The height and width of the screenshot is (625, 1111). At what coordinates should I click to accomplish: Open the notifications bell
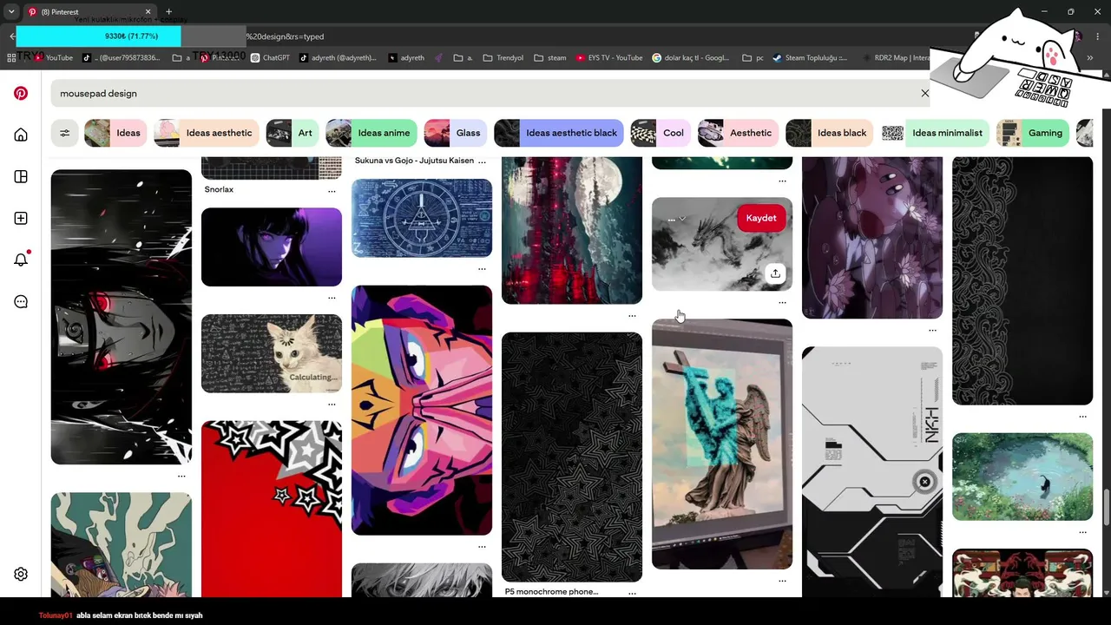[x=21, y=260]
